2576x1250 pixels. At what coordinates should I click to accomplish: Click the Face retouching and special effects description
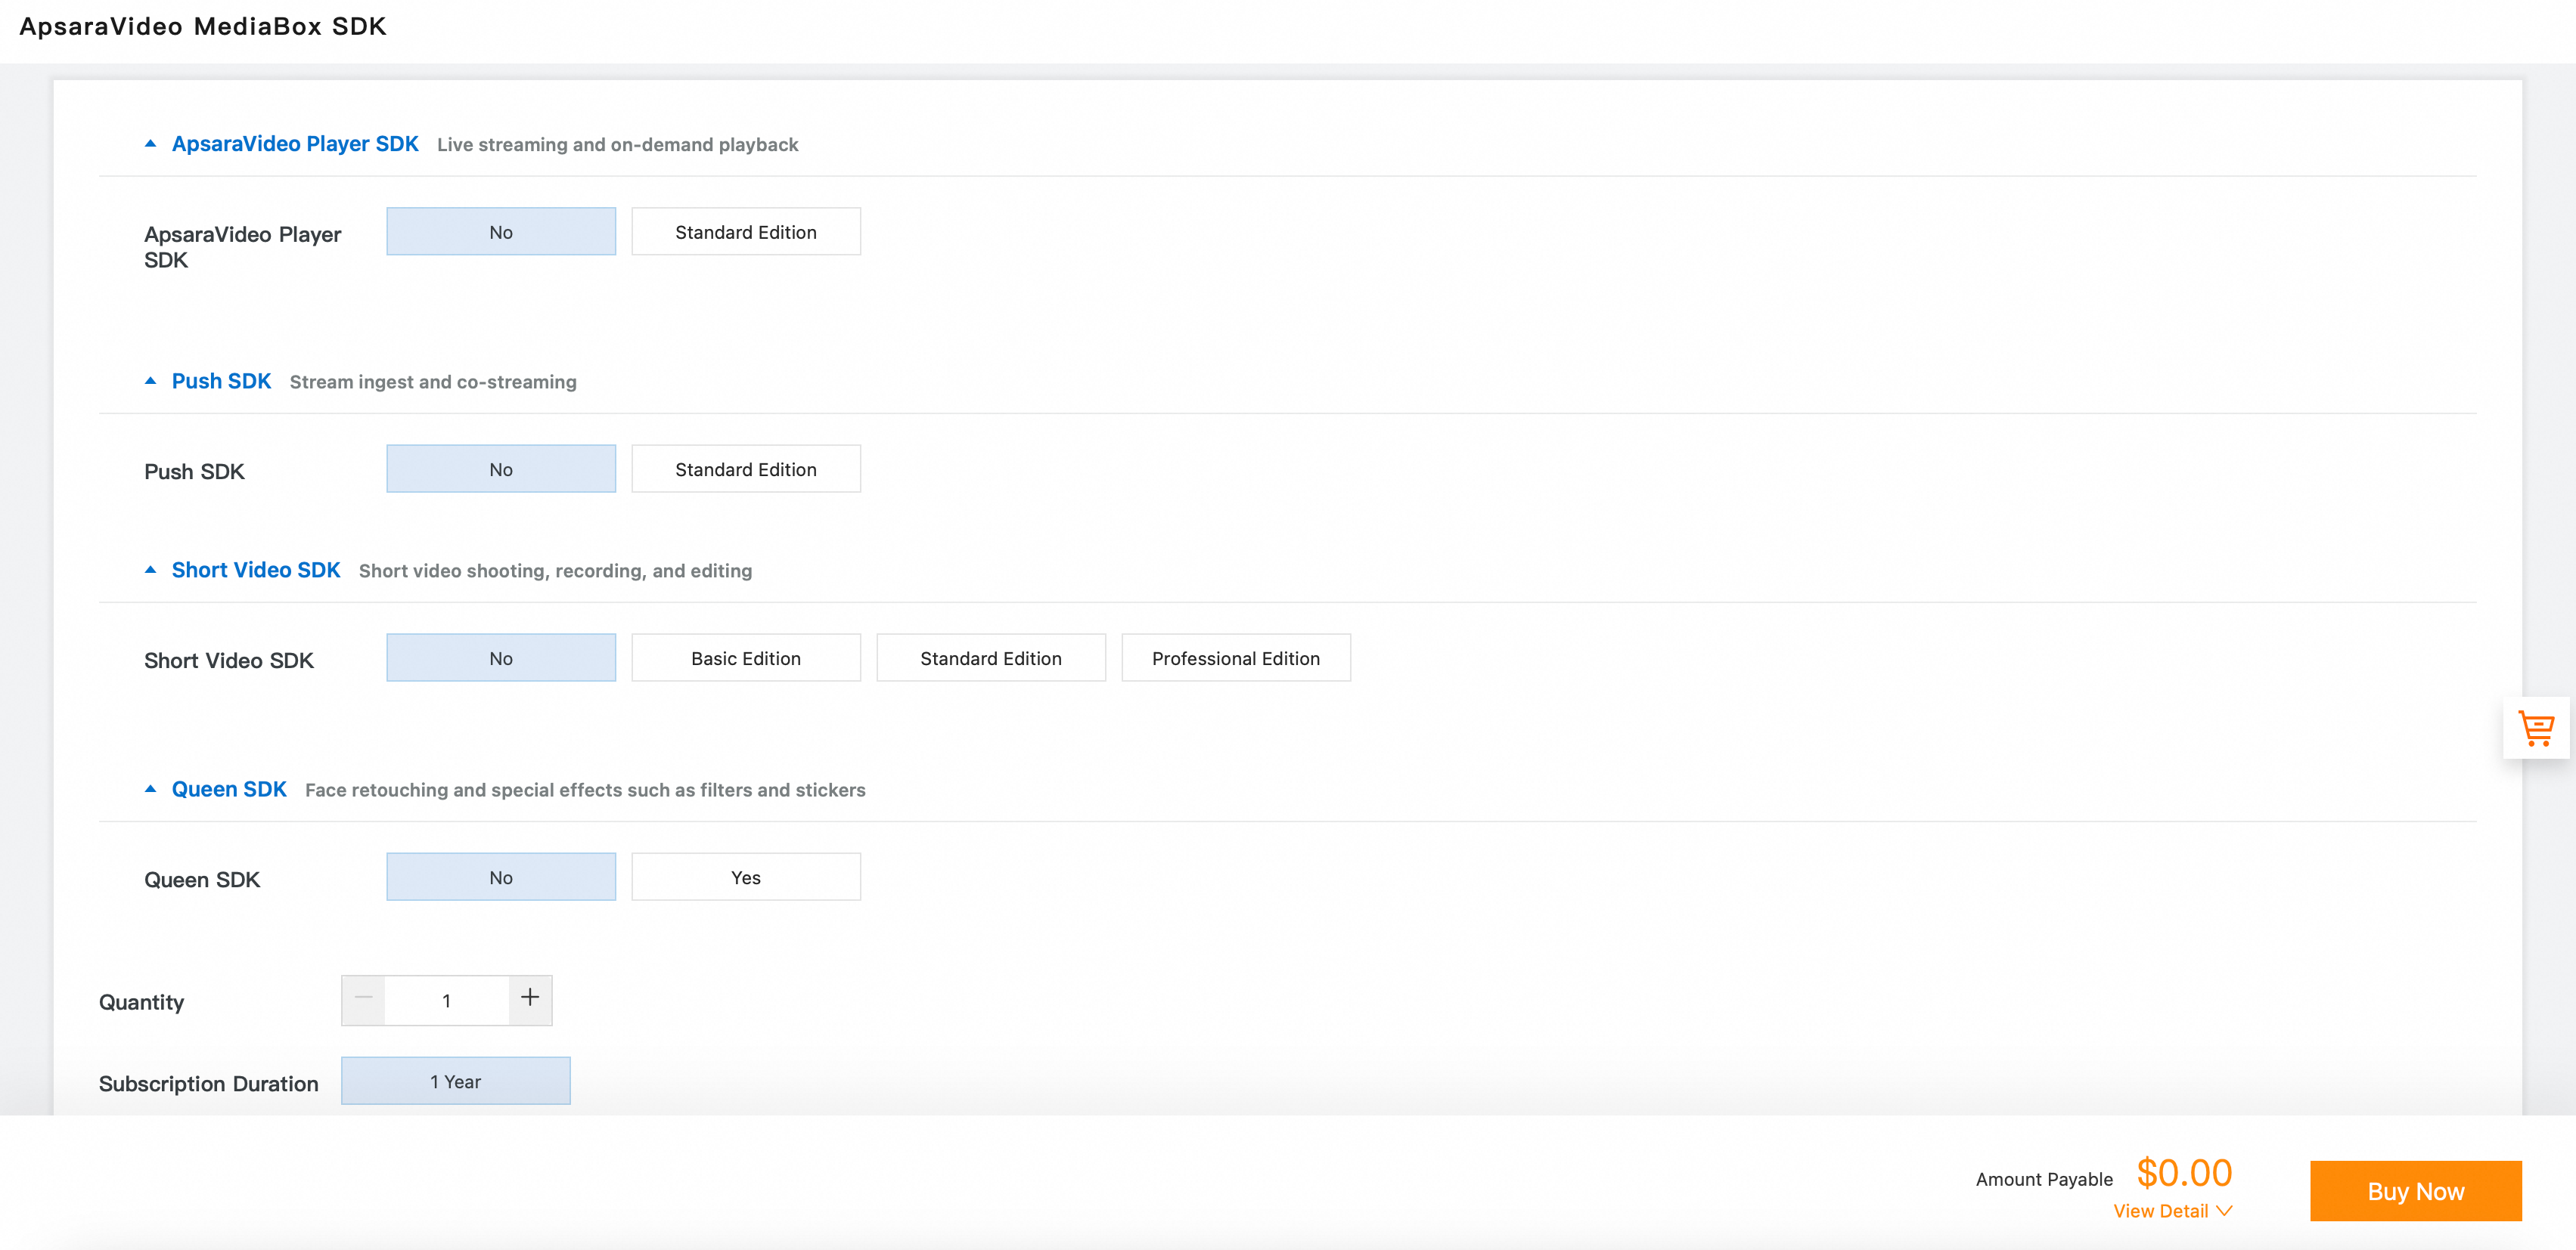[x=585, y=789]
